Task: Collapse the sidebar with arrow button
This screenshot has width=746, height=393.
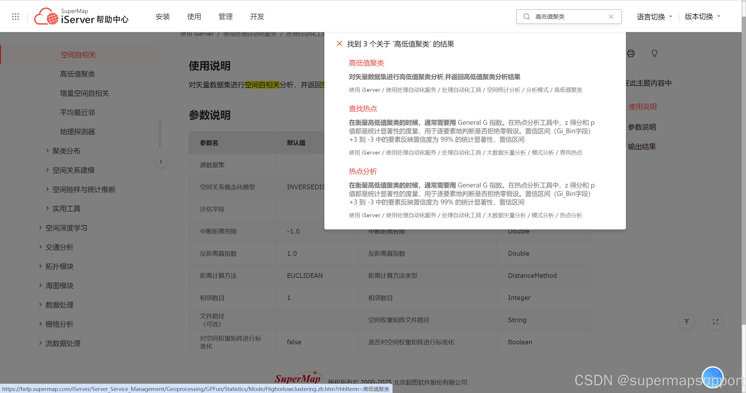Action: tap(161, 162)
